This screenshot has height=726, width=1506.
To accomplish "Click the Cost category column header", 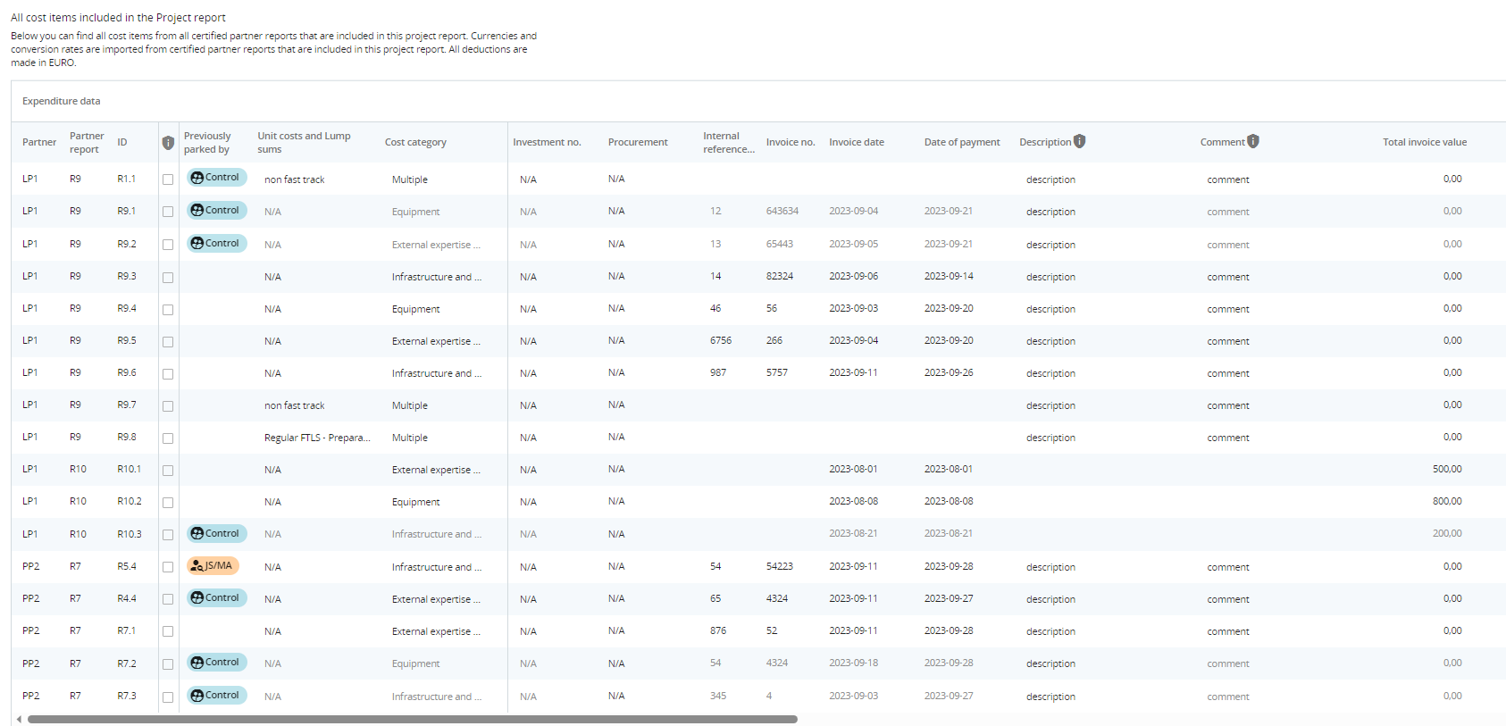I will coord(415,142).
